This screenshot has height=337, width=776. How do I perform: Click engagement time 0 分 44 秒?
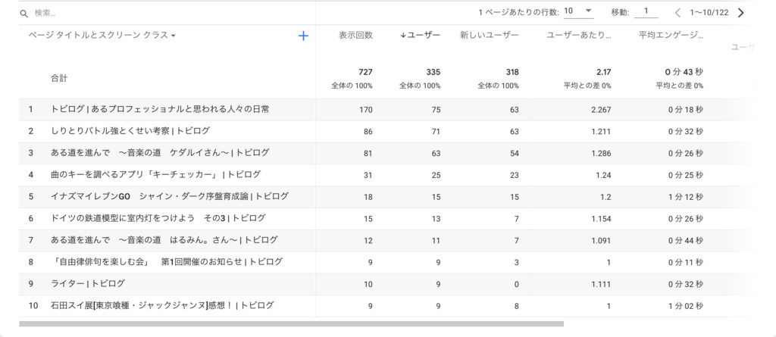[685, 241]
